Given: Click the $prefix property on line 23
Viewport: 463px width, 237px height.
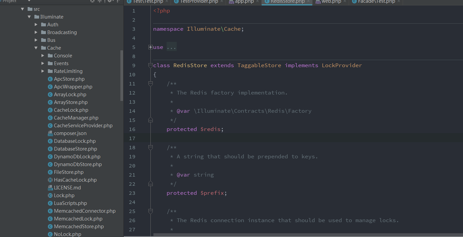Looking at the screenshot, I should tap(212, 193).
